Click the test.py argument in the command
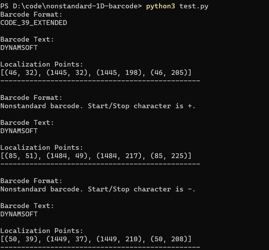Viewport: 269px width, 250px height. pyautogui.click(x=194, y=6)
